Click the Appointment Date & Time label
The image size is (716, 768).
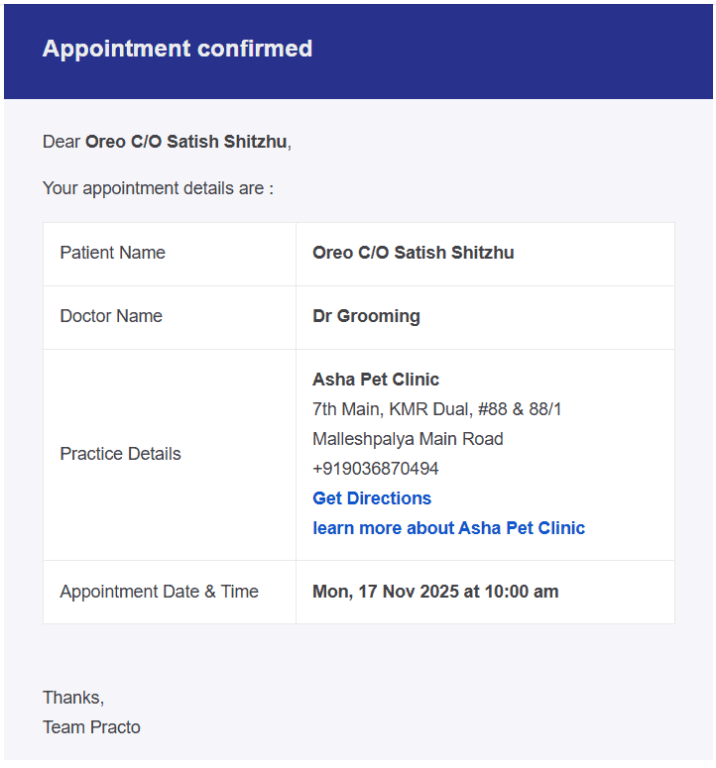(x=159, y=592)
